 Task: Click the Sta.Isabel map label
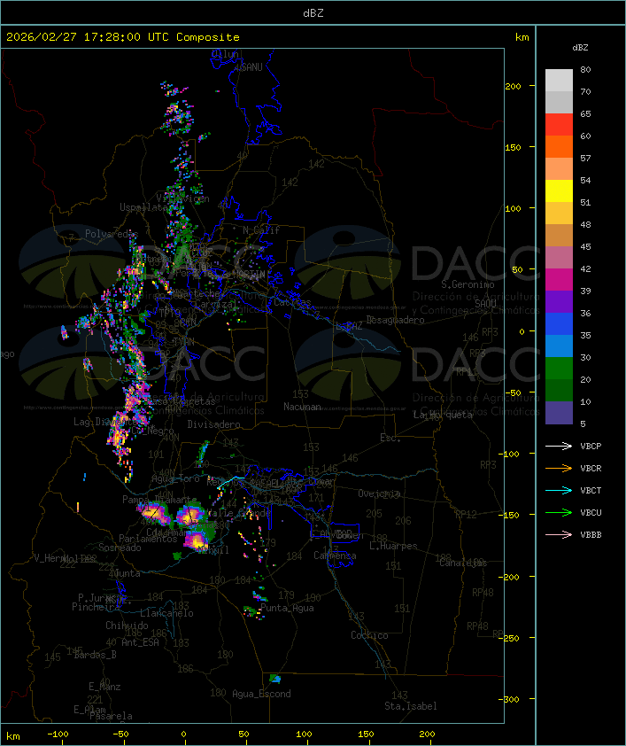coord(411,706)
